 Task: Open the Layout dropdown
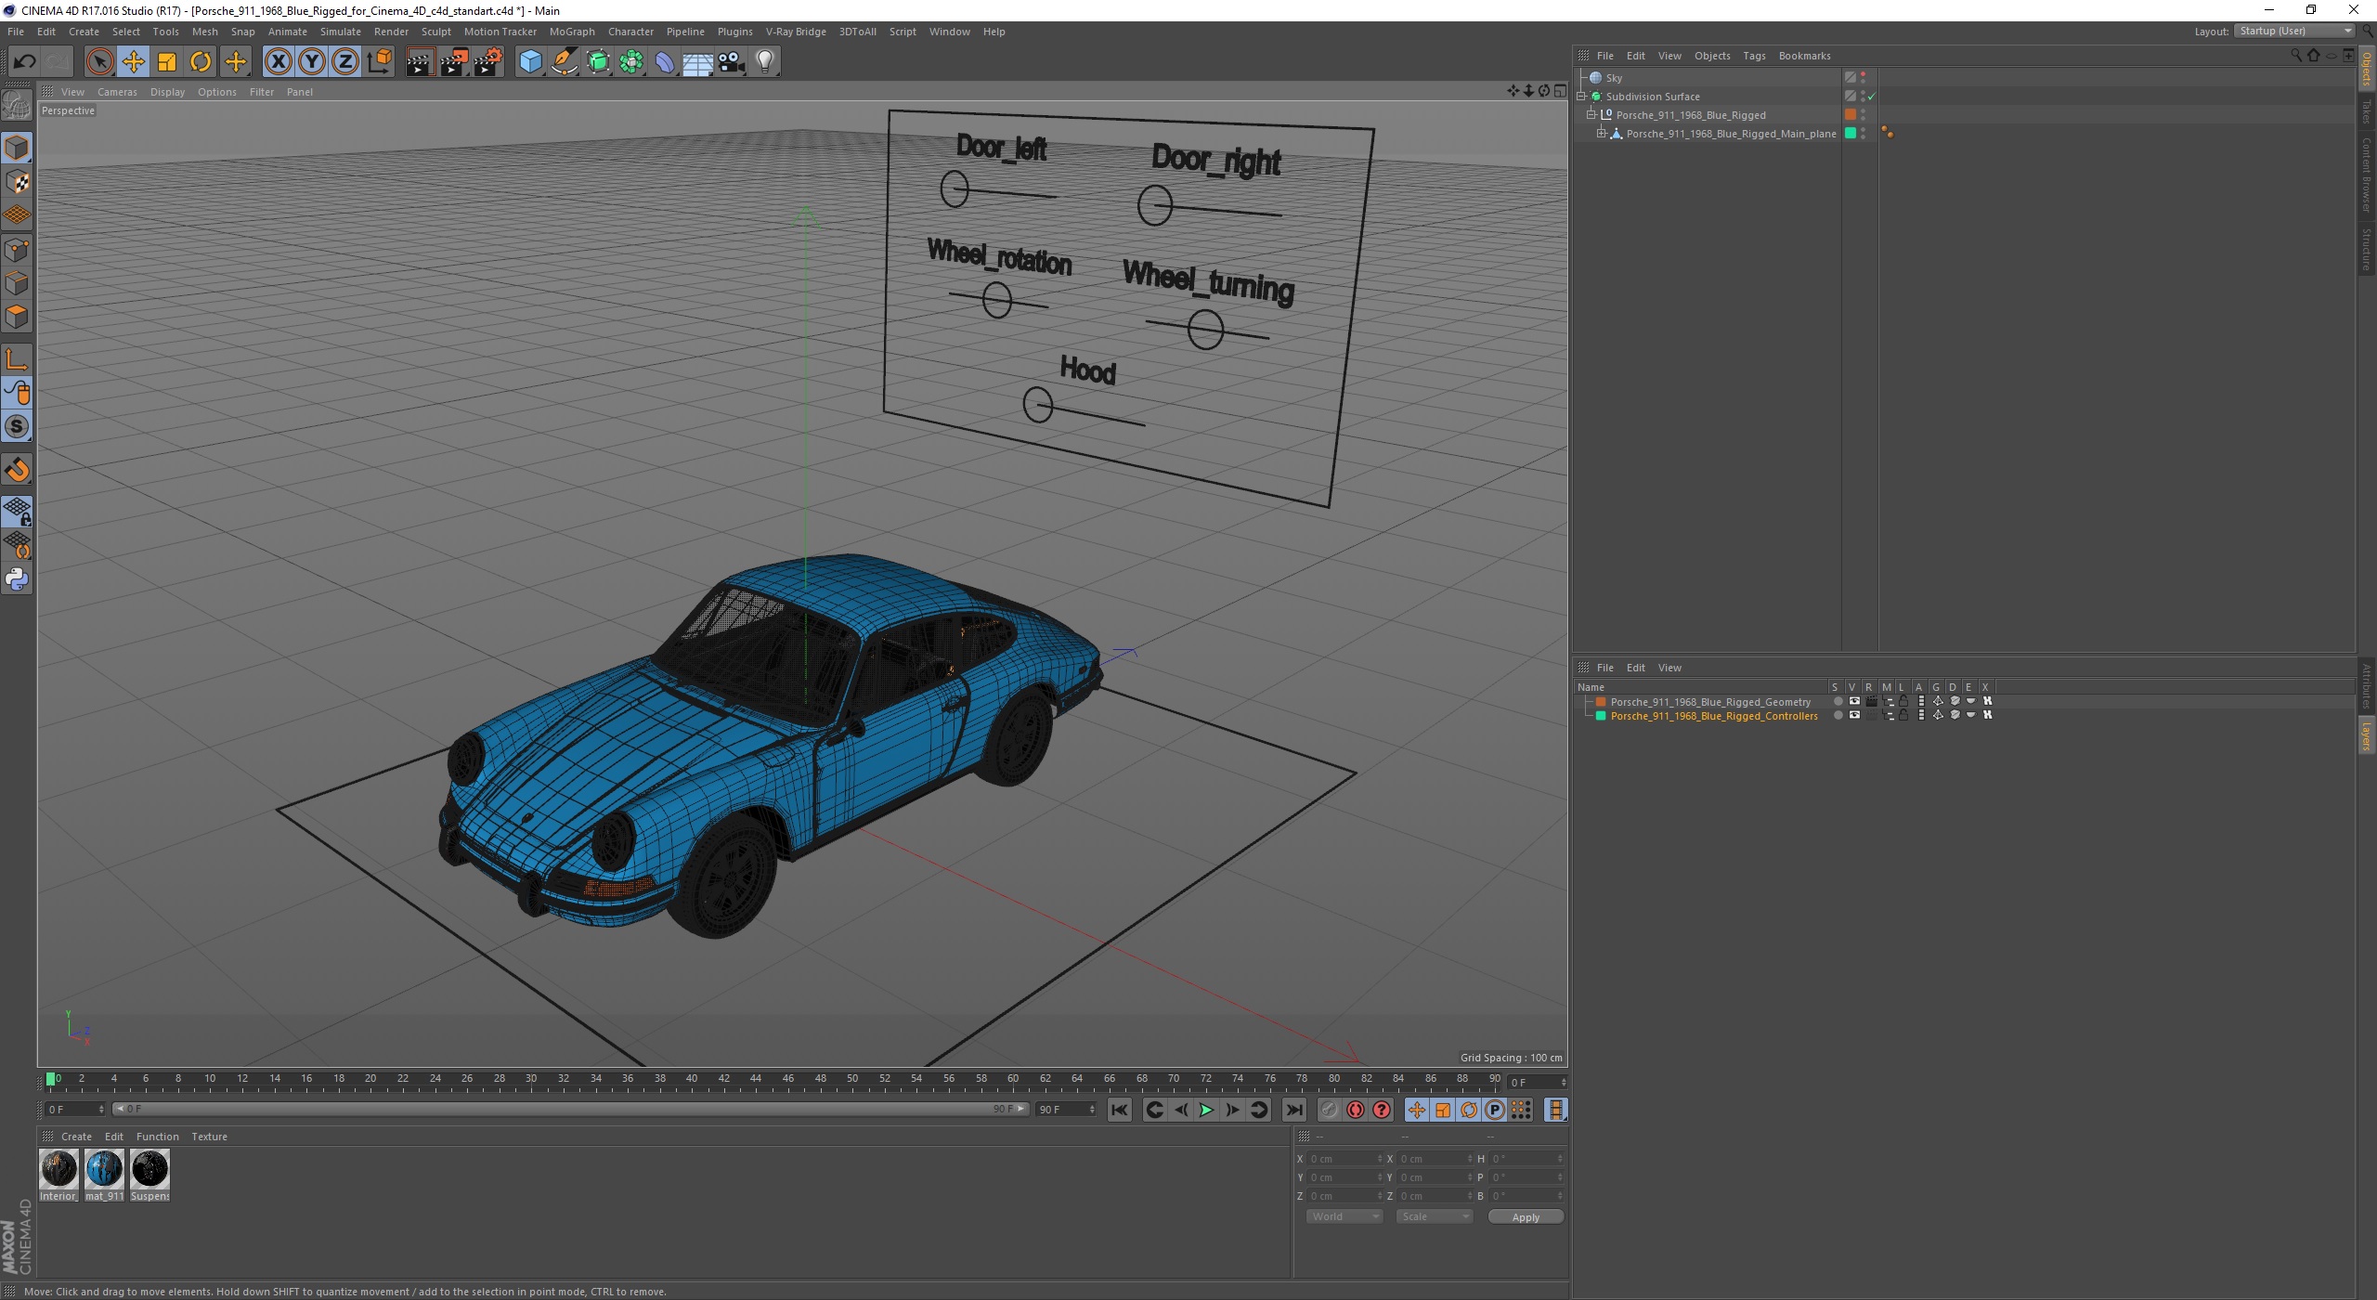click(2293, 31)
